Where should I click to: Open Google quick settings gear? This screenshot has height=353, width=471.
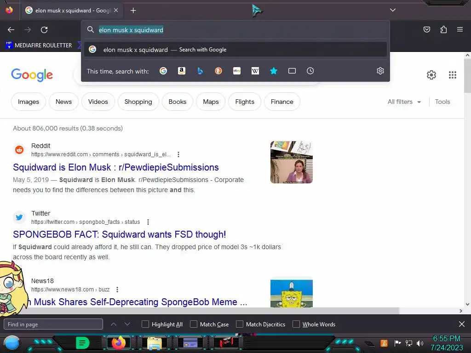coord(431,75)
